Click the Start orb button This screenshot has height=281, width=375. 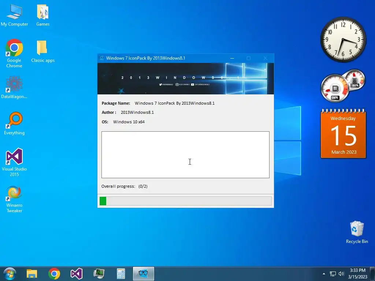pos(10,274)
